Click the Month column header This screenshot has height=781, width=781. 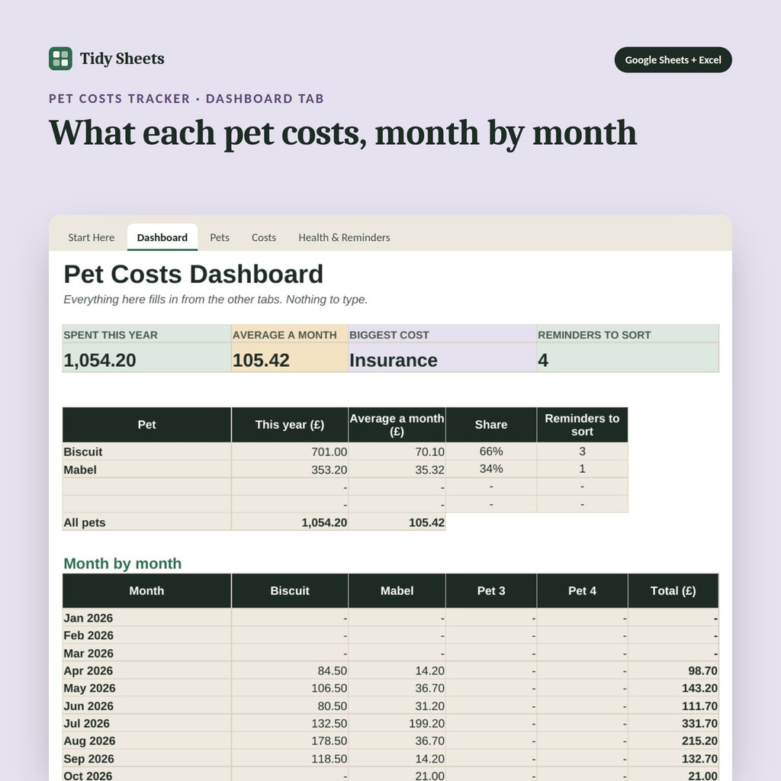click(x=146, y=591)
